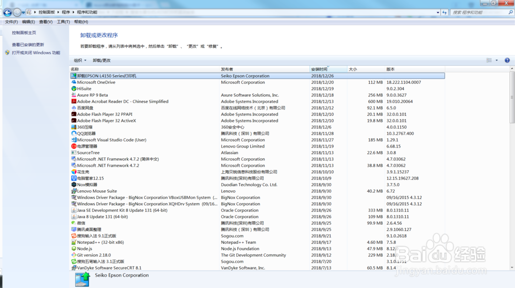Click the 360压缩 program icon
This screenshot has width=515, height=288.
click(x=74, y=127)
